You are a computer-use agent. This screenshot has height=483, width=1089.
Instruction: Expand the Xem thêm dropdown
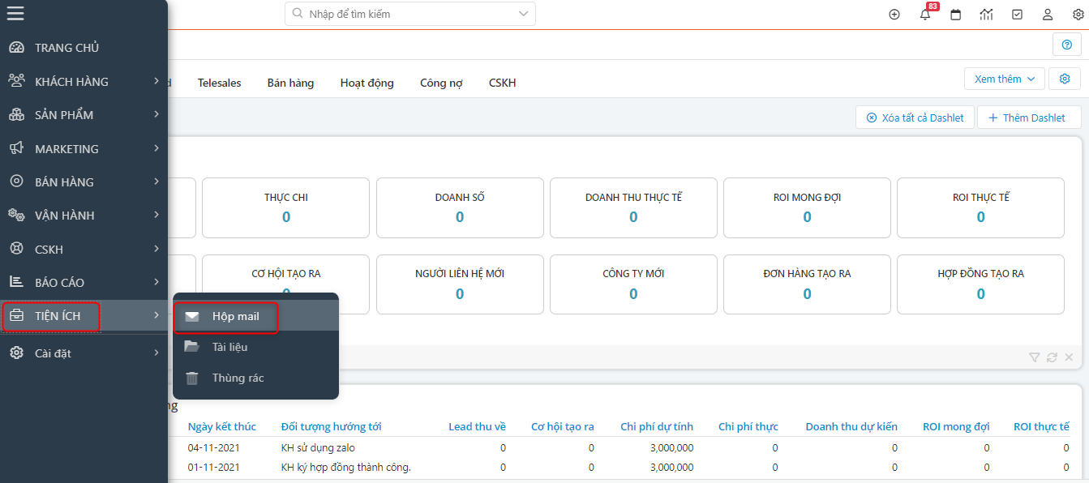click(x=1004, y=79)
